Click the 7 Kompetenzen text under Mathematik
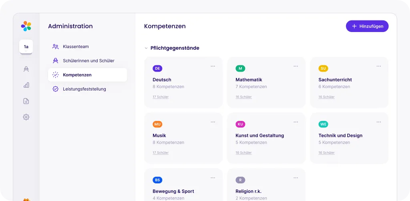Image resolution: width=410 pixels, height=201 pixels. coord(251,86)
